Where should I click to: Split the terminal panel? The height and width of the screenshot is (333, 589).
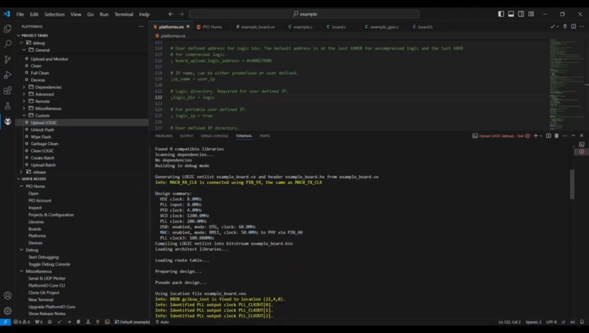point(549,136)
